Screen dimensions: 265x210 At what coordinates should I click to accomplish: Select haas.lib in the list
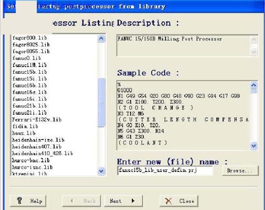point(24,133)
